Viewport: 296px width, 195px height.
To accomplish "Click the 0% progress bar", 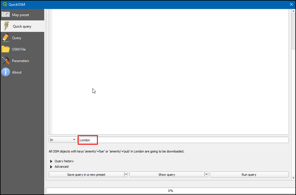I will tap(171, 191).
